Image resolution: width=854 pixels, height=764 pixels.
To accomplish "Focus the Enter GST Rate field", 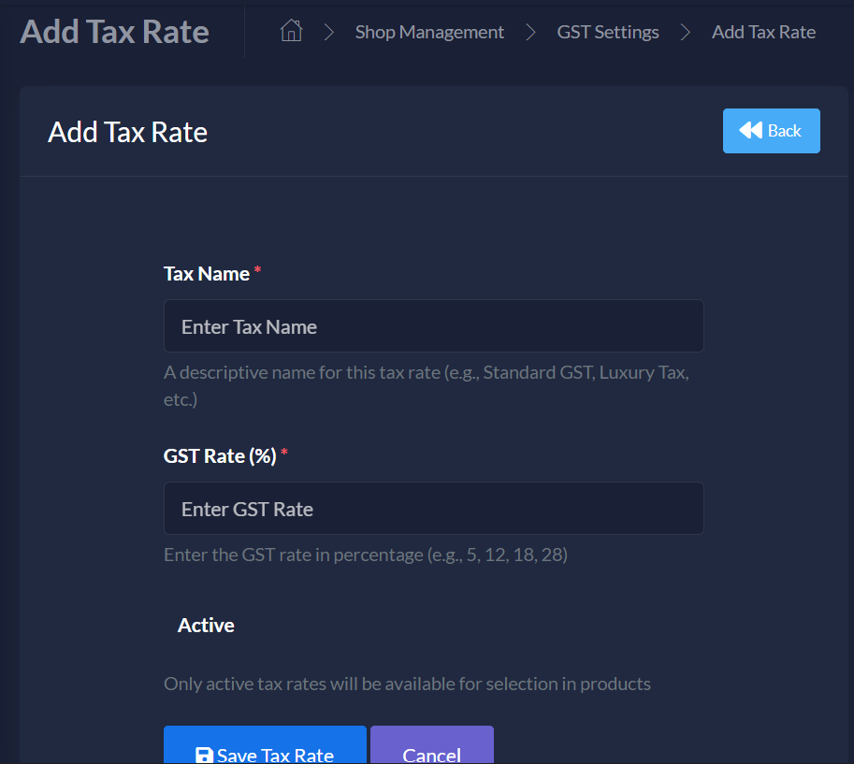I will [x=433, y=508].
